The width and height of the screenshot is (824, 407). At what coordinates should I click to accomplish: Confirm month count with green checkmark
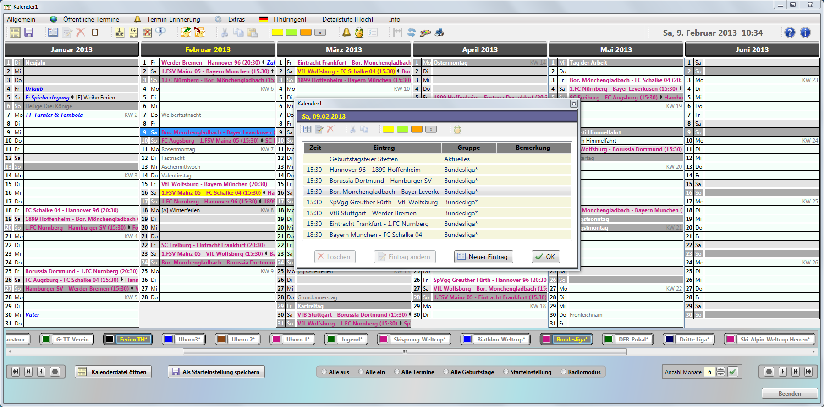(x=733, y=372)
